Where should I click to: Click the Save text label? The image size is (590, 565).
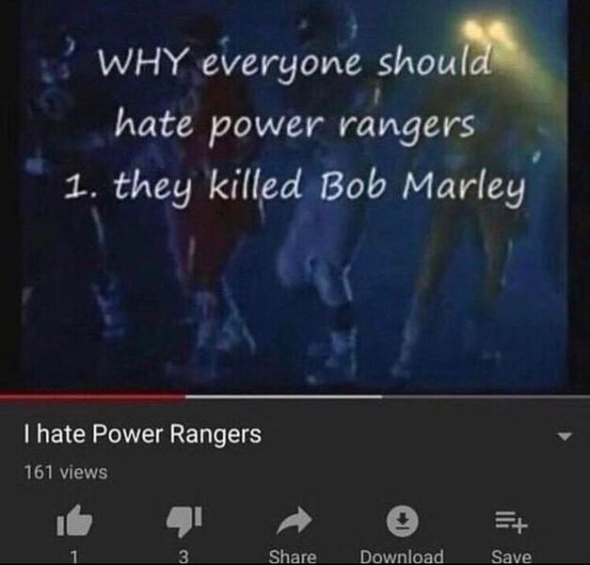pos(511,557)
